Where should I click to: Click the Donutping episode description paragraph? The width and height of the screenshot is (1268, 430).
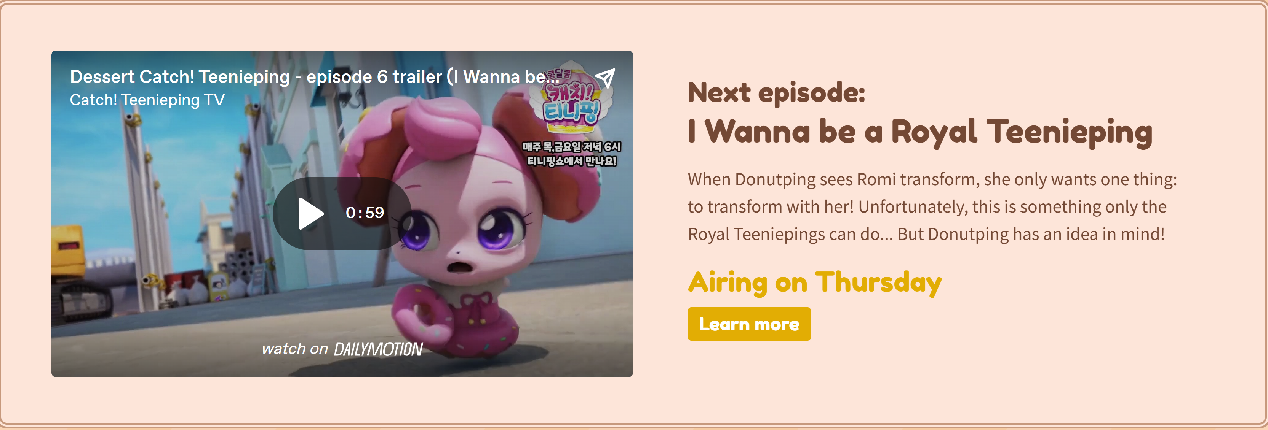pyautogui.click(x=932, y=206)
